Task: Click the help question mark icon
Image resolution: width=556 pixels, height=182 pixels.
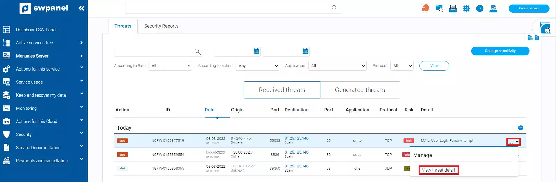Action: [480, 8]
